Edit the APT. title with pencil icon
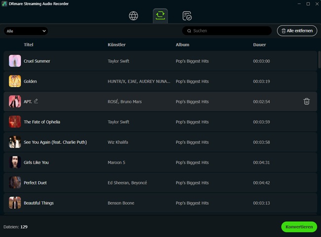 point(36,101)
